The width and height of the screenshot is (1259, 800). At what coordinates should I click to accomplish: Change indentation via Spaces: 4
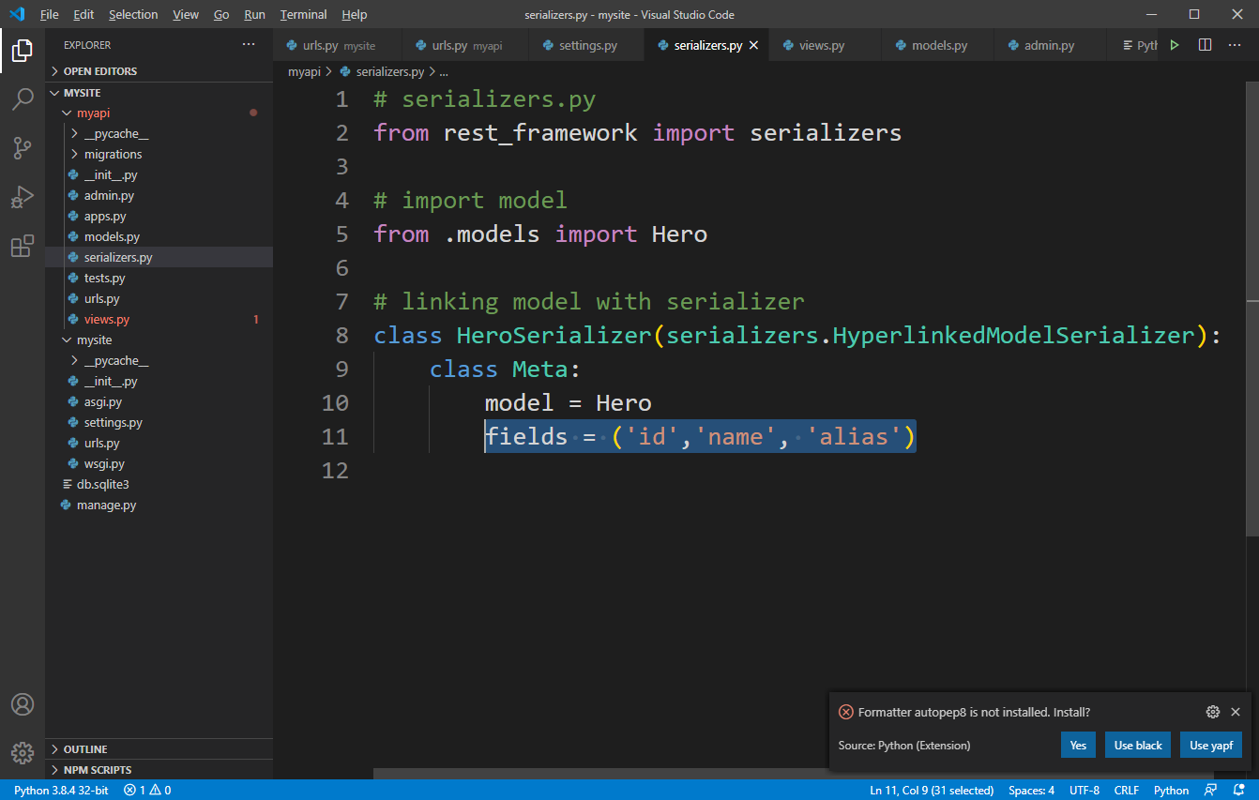(1031, 790)
